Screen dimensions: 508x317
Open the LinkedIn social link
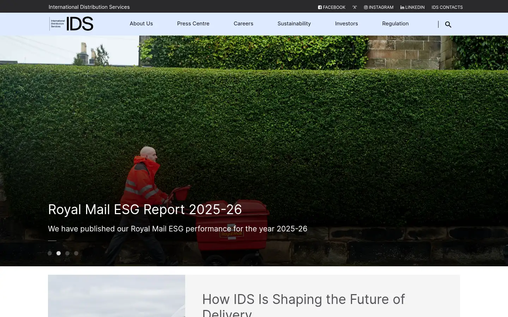[412, 7]
